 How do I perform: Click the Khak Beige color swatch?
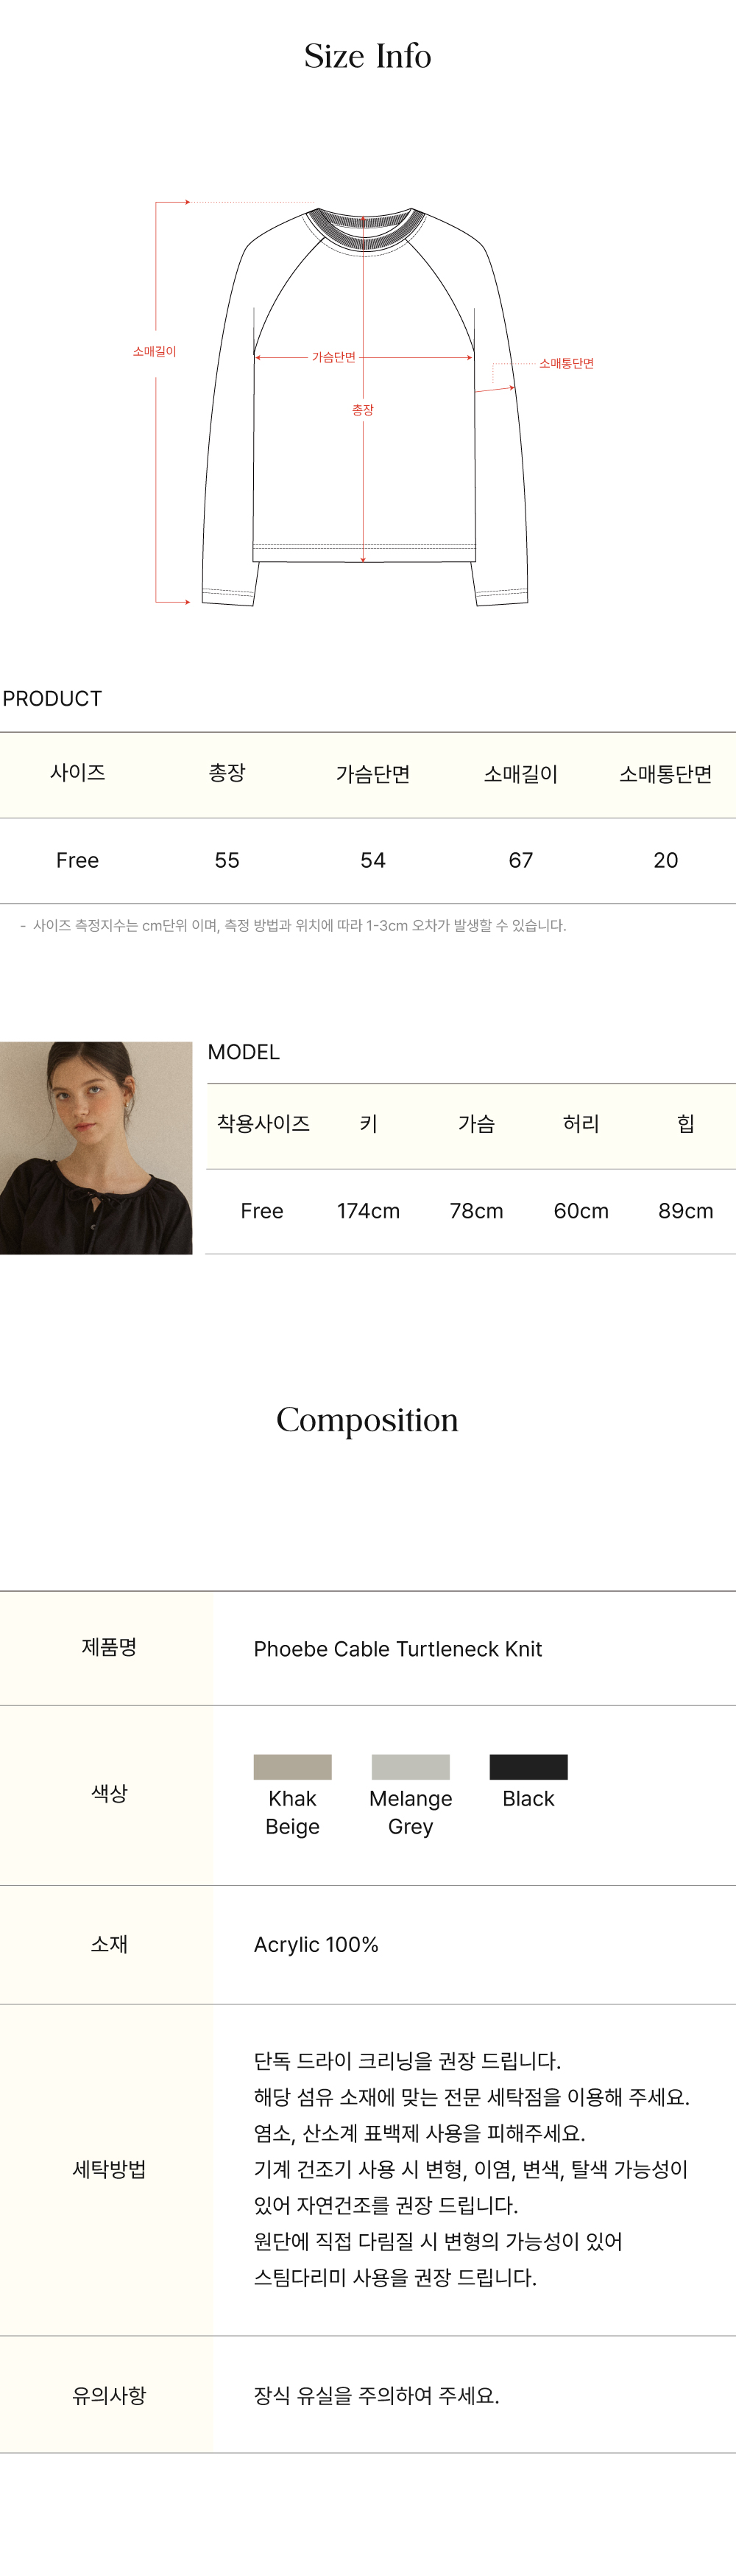coord(293,1766)
